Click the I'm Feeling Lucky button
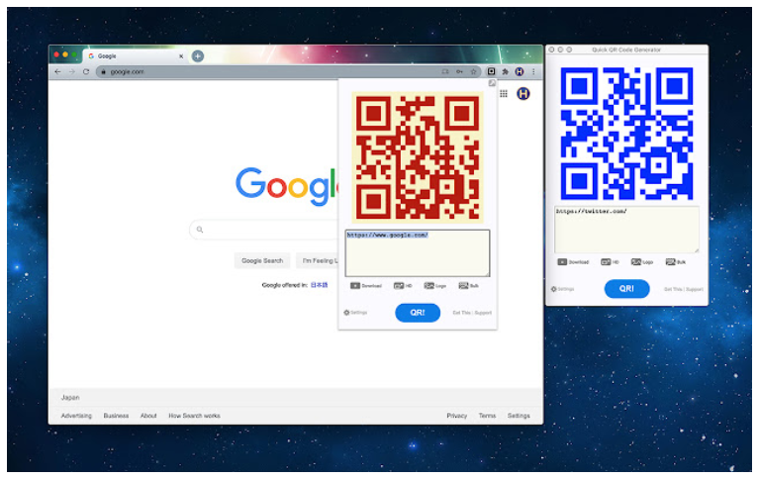 (318, 260)
